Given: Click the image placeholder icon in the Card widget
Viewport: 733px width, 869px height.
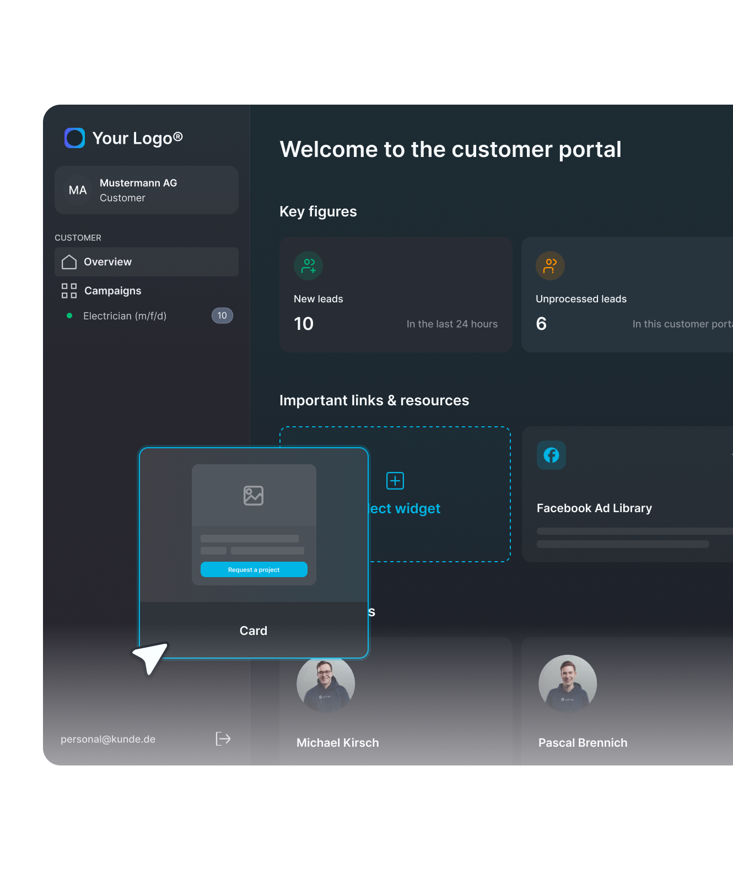Looking at the screenshot, I should [x=254, y=496].
